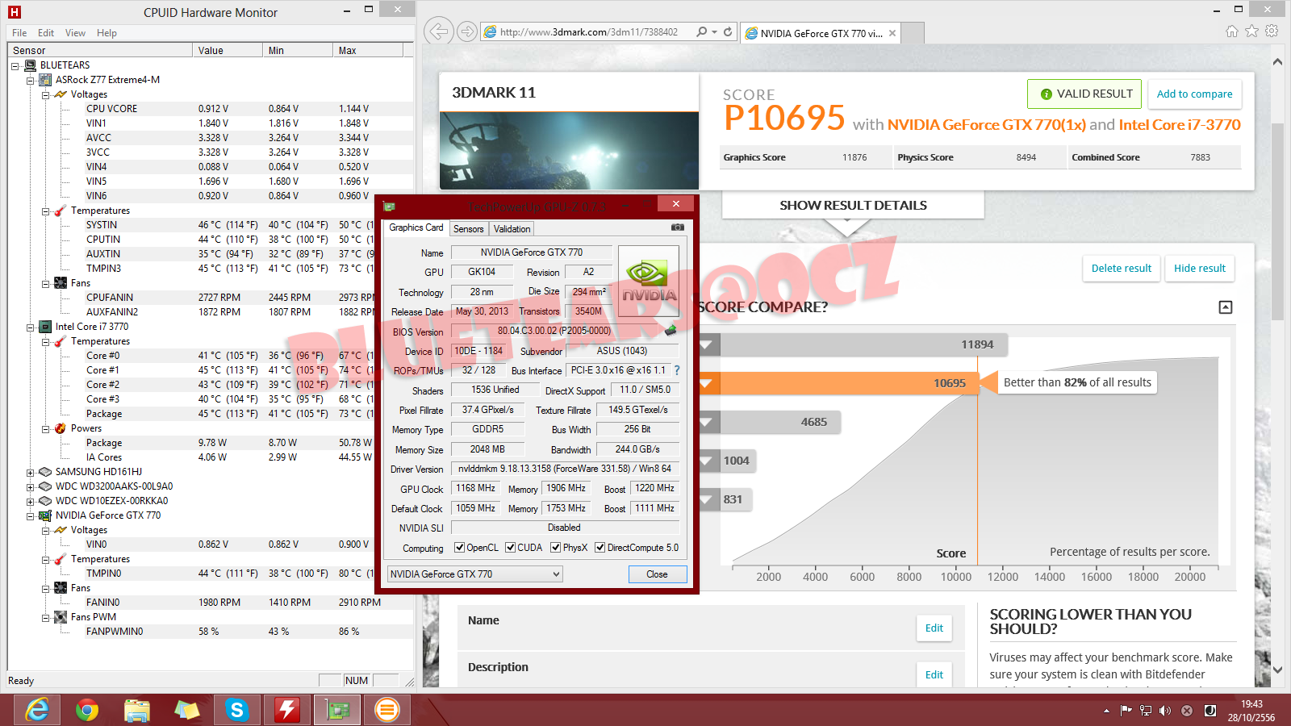Expand the SAMSUNG HD161HJ node
Screen dimensions: 1291x726
[30, 473]
